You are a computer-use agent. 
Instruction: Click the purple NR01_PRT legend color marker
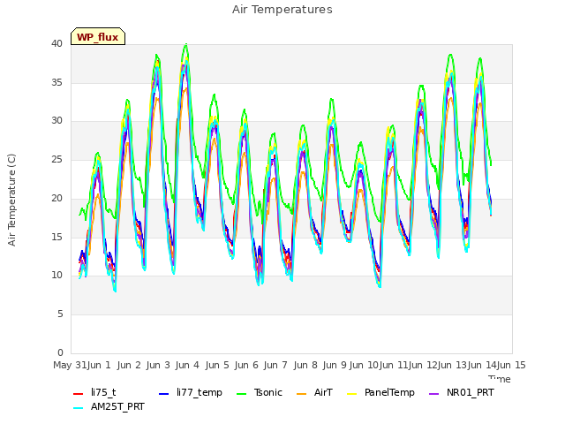433,393
